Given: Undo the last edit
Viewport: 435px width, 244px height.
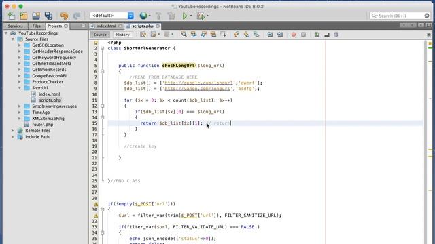Looking at the screenshot, I should [64, 16].
